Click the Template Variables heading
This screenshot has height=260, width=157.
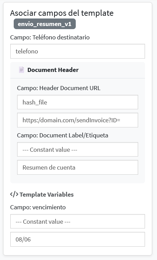point(47,195)
